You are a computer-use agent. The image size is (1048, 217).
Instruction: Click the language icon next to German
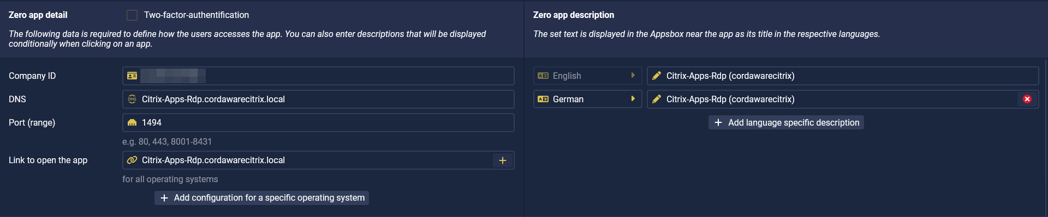pyautogui.click(x=543, y=99)
